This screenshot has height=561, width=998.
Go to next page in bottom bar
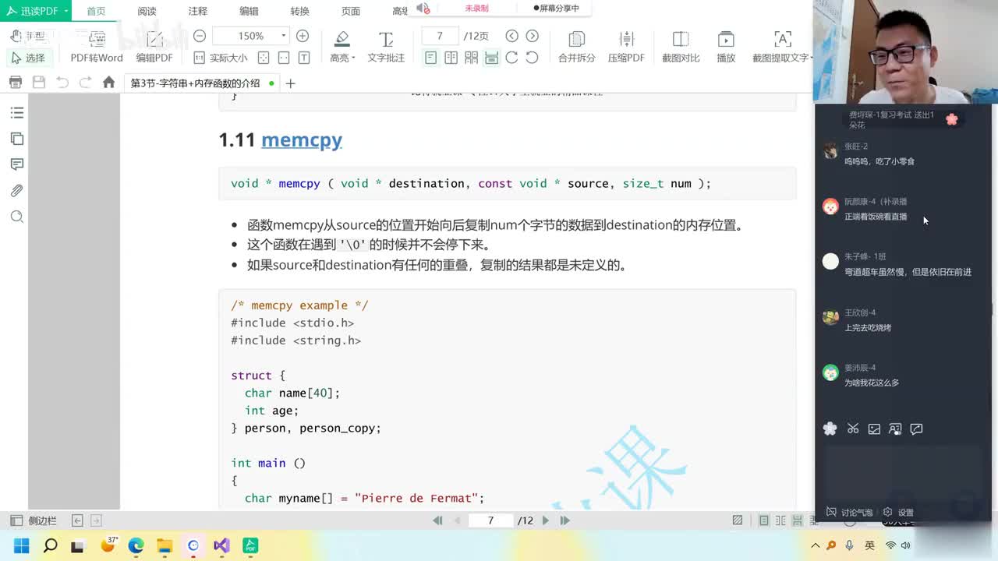(546, 520)
